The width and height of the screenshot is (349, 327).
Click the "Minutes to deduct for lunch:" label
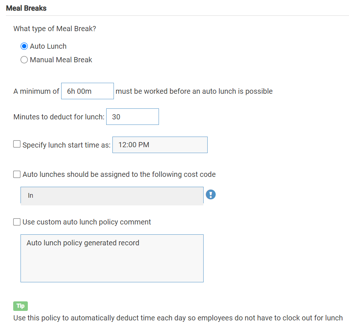point(59,117)
